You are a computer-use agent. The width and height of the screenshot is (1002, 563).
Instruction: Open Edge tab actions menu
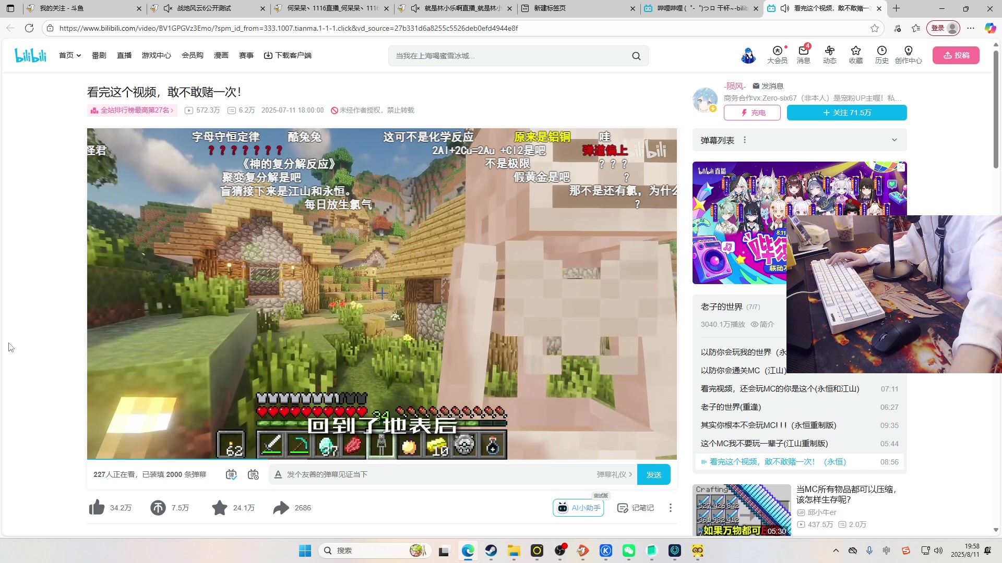10,8
